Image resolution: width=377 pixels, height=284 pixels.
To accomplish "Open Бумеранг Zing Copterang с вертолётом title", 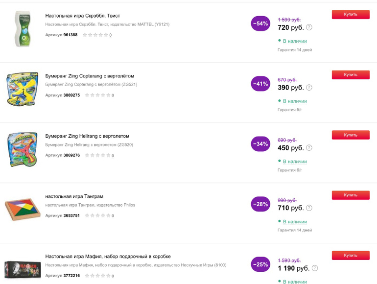I will tap(90, 76).
